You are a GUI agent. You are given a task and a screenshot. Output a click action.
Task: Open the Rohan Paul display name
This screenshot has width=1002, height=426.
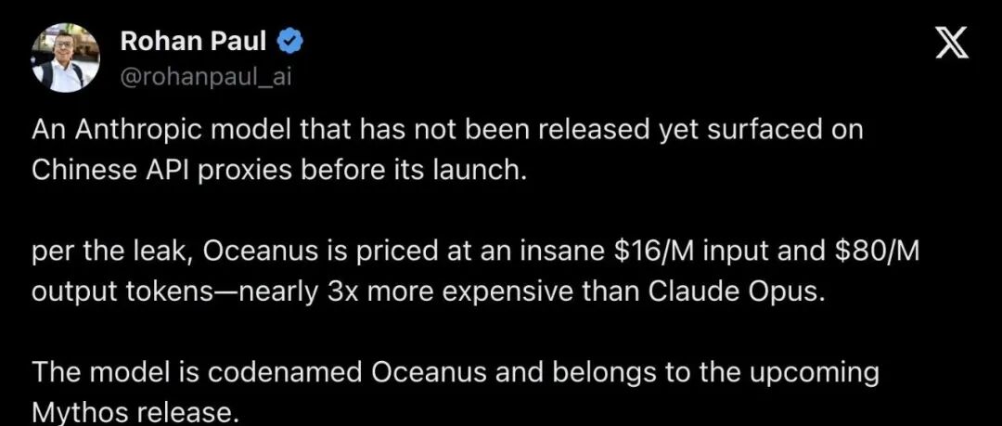[x=193, y=42]
